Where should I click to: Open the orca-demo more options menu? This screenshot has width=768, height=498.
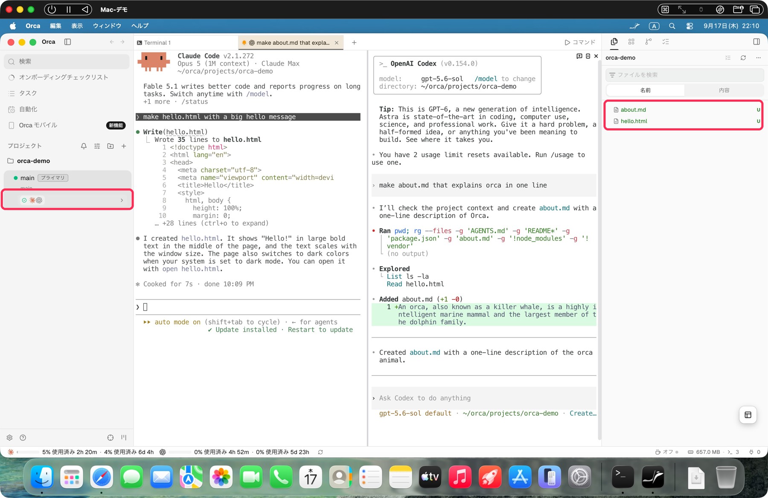click(x=758, y=58)
